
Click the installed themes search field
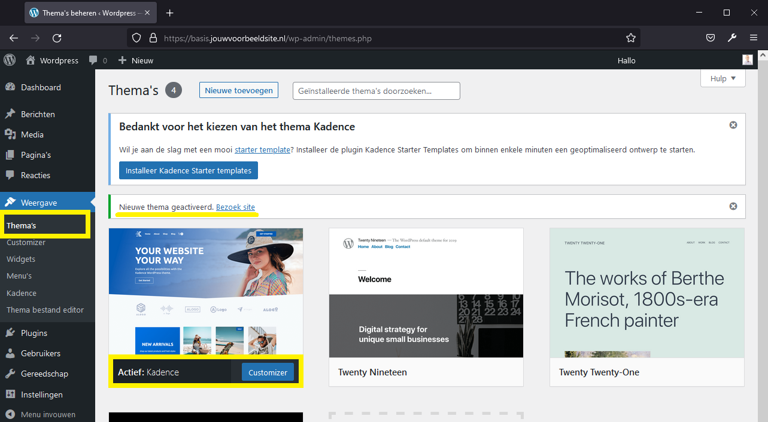coord(376,90)
